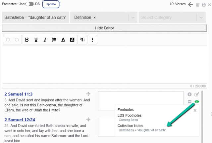Toggle the green eye footnotes visibility
The height and width of the screenshot is (143, 212).
(197, 102)
